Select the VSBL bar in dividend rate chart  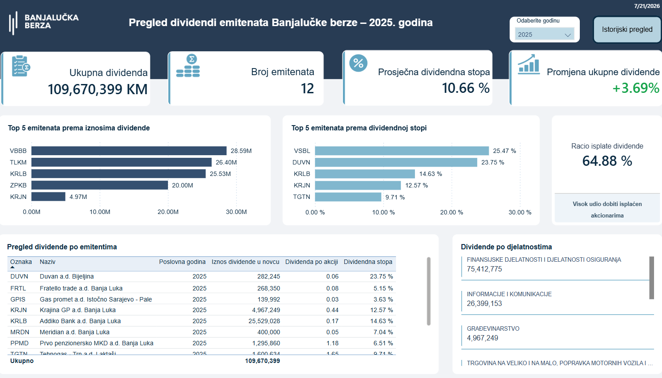coord(402,151)
